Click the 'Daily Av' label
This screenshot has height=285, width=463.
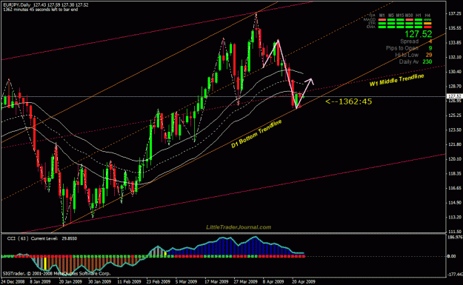click(x=409, y=61)
